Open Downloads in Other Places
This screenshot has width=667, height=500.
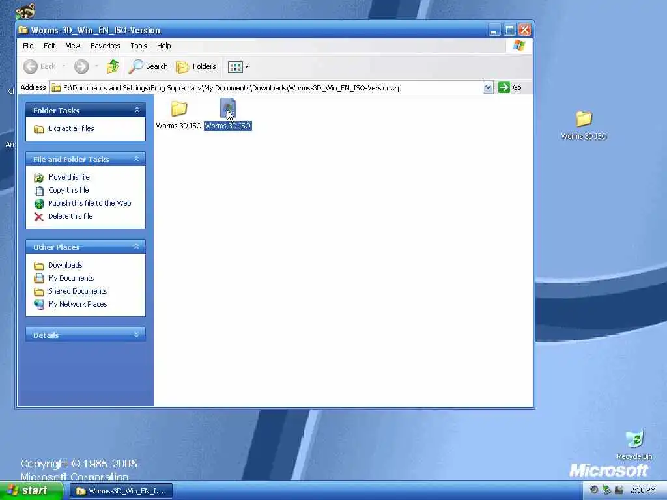click(x=65, y=266)
